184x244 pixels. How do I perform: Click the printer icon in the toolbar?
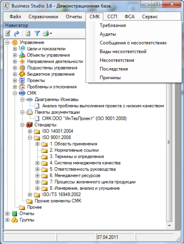click(x=46, y=33)
